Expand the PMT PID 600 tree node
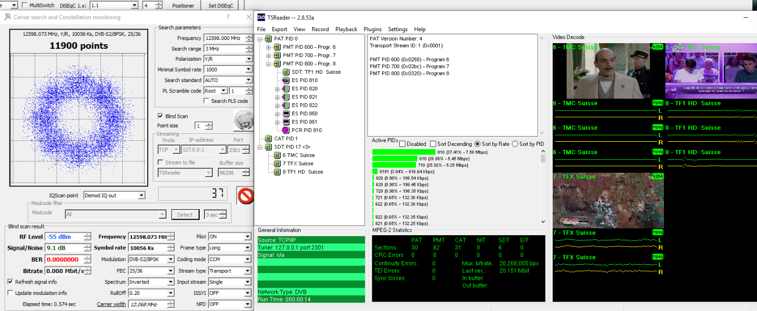The height and width of the screenshot is (311, 757). pos(269,47)
